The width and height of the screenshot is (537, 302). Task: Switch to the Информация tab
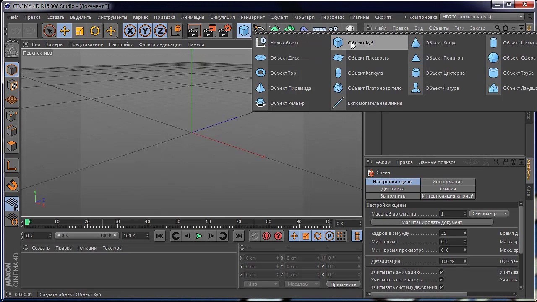[x=448, y=182]
